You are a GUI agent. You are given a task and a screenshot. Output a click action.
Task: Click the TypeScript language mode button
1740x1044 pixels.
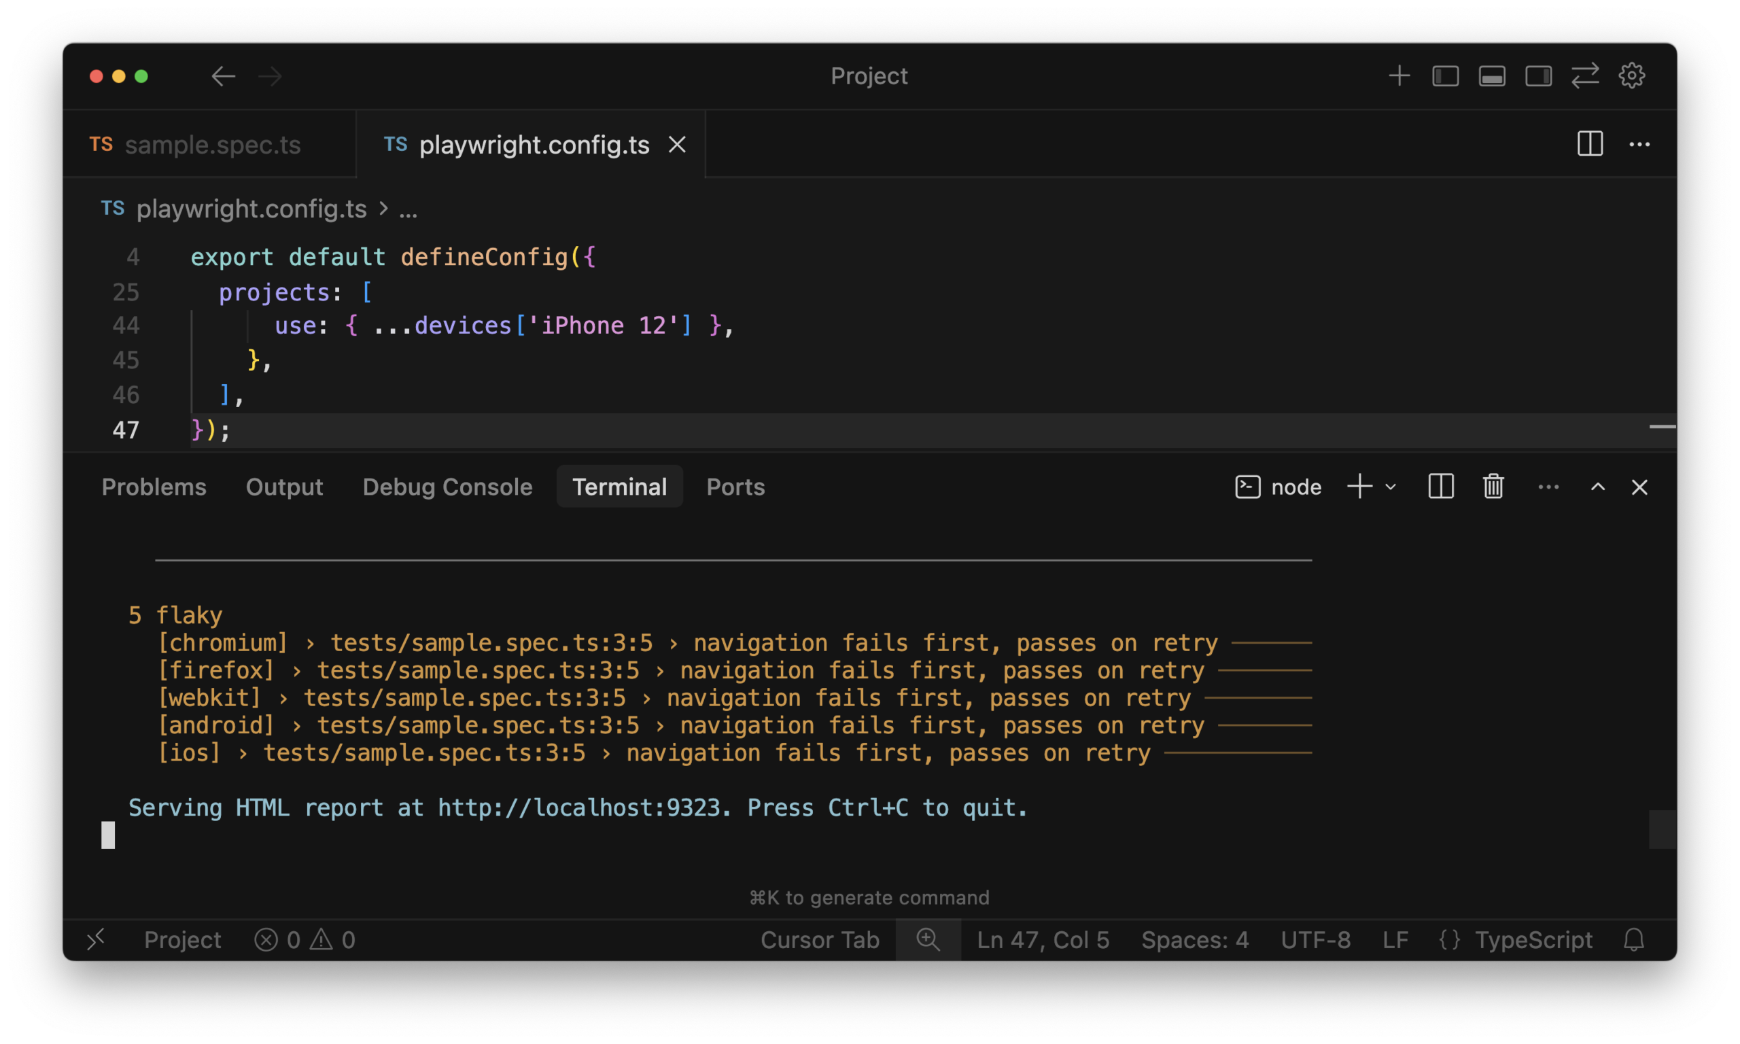click(x=1533, y=940)
